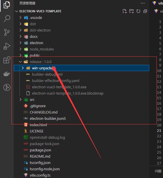Expand the public folder
163x178 pixels.
pyautogui.click(x=20, y=55)
